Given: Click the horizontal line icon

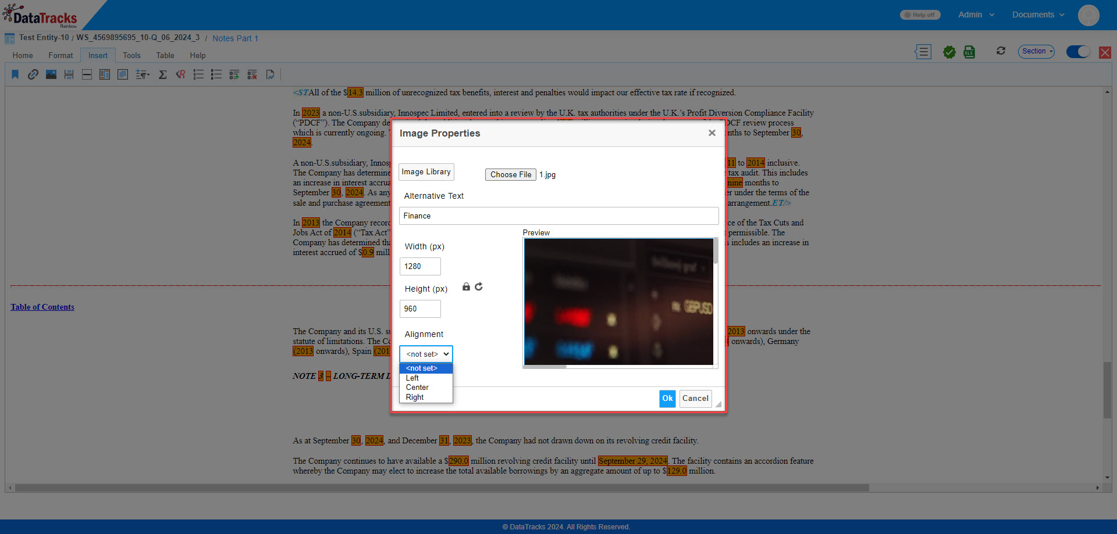Looking at the screenshot, I should (87, 74).
